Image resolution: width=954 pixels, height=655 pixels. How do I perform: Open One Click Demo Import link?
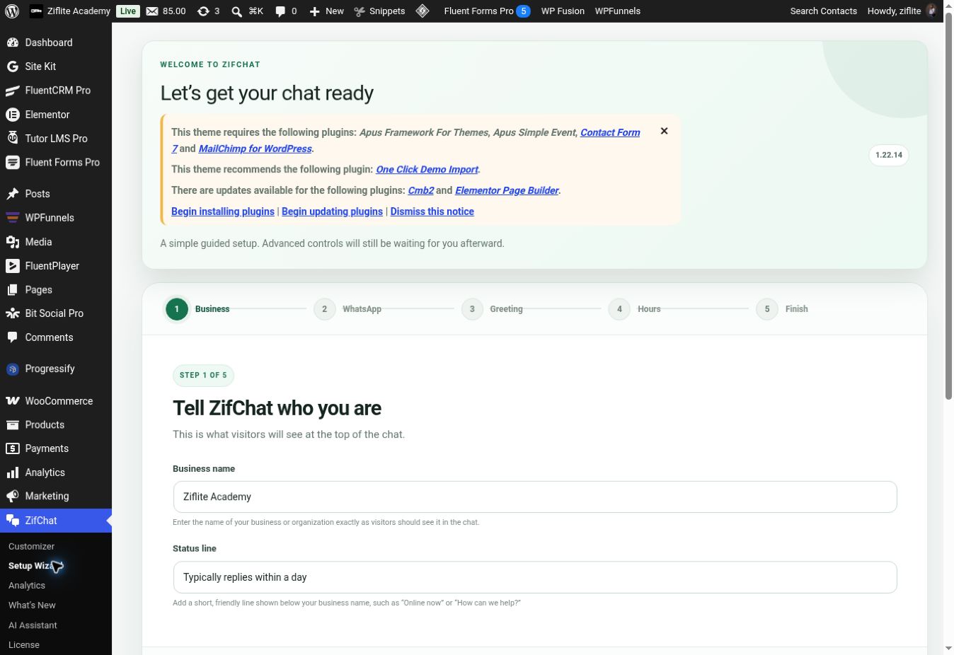point(427,169)
